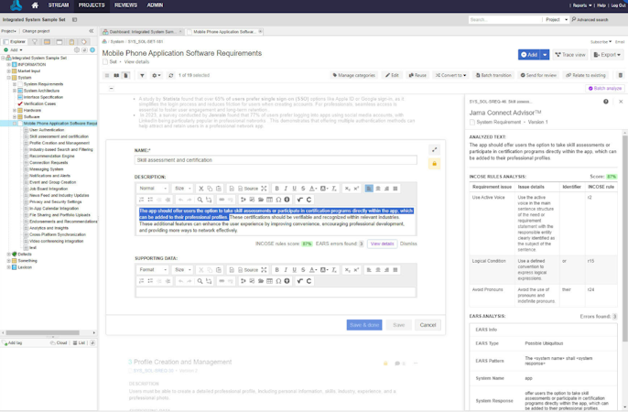Toggle left alignment in the Description editor
This screenshot has width=628, height=412.
pyautogui.click(x=369, y=189)
